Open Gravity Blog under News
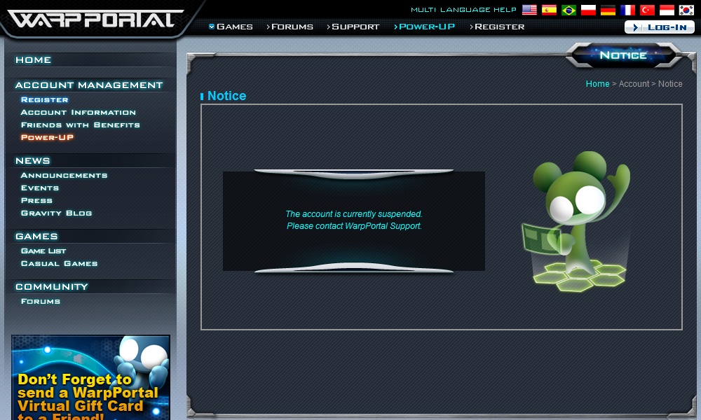The image size is (701, 420). click(56, 213)
